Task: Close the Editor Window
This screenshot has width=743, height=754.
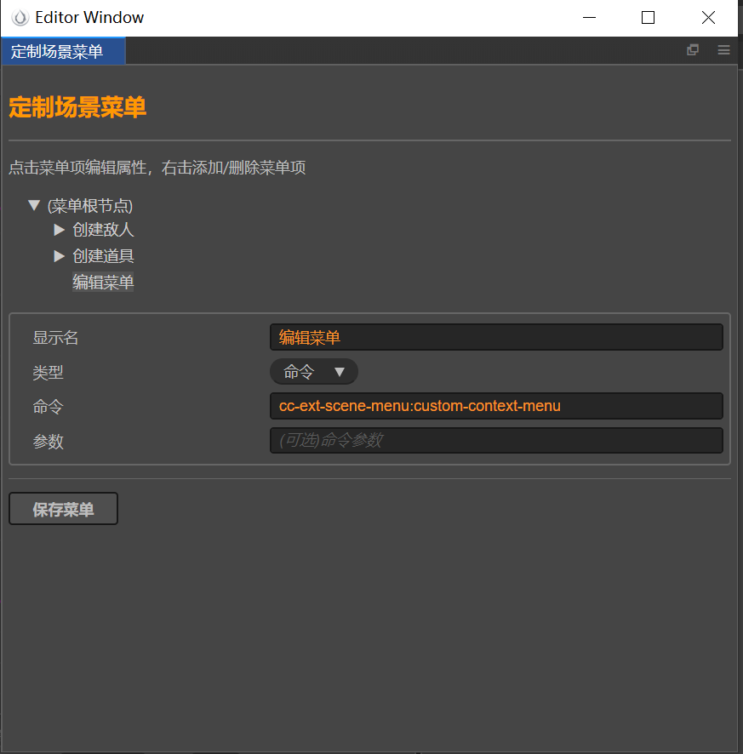Action: [708, 18]
